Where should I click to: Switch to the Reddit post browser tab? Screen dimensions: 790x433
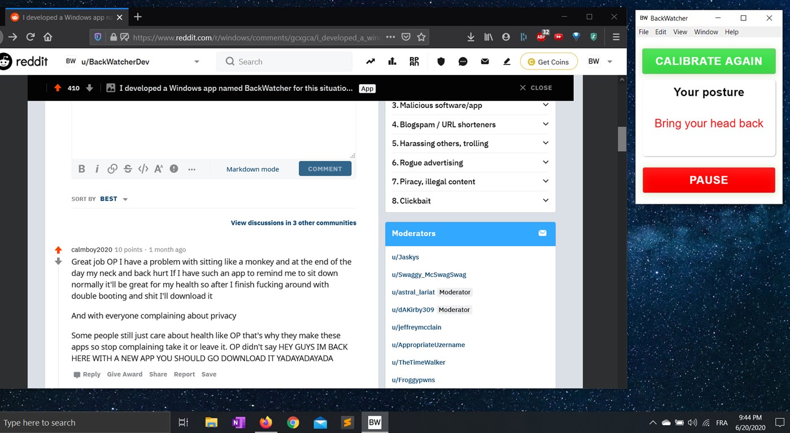[x=62, y=17]
